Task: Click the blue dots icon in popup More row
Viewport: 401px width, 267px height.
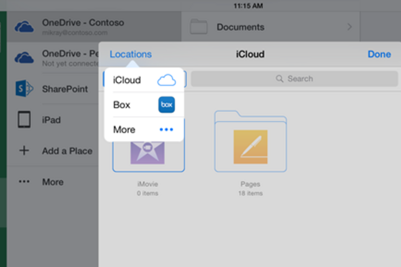Action: [x=166, y=129]
